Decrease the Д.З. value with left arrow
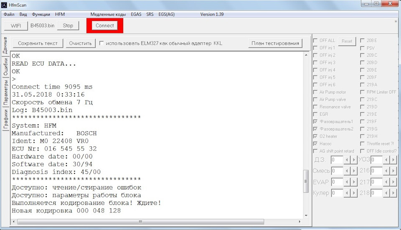Screen dimensions: 401x230 (x=347, y=160)
